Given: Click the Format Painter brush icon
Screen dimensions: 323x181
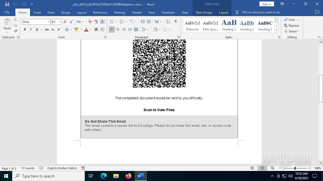Looking at the screenshot, I should click(x=15, y=31).
